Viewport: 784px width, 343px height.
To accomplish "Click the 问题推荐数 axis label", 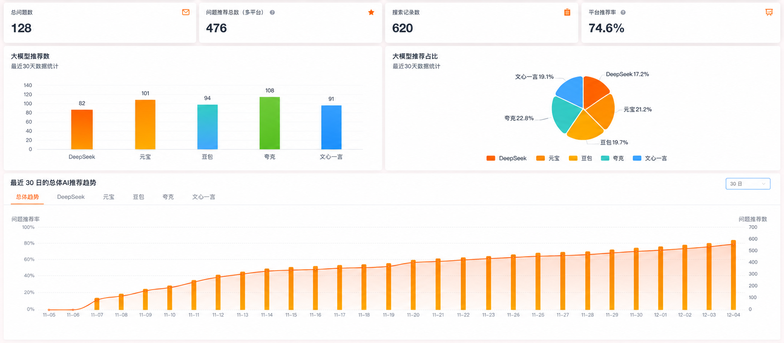I will pyautogui.click(x=753, y=219).
